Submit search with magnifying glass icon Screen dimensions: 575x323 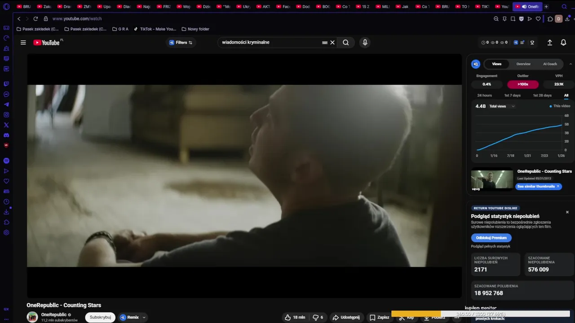tap(346, 43)
